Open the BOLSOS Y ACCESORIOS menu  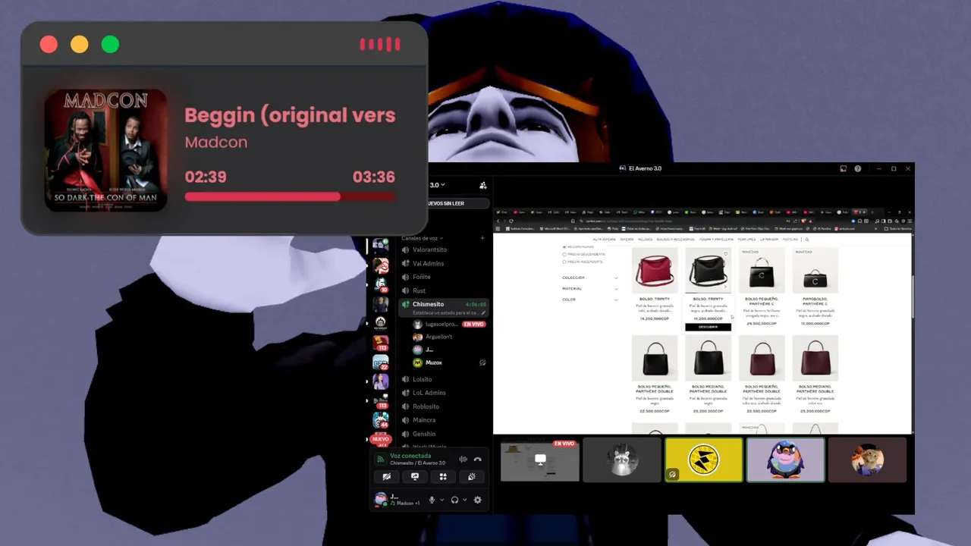[676, 239]
